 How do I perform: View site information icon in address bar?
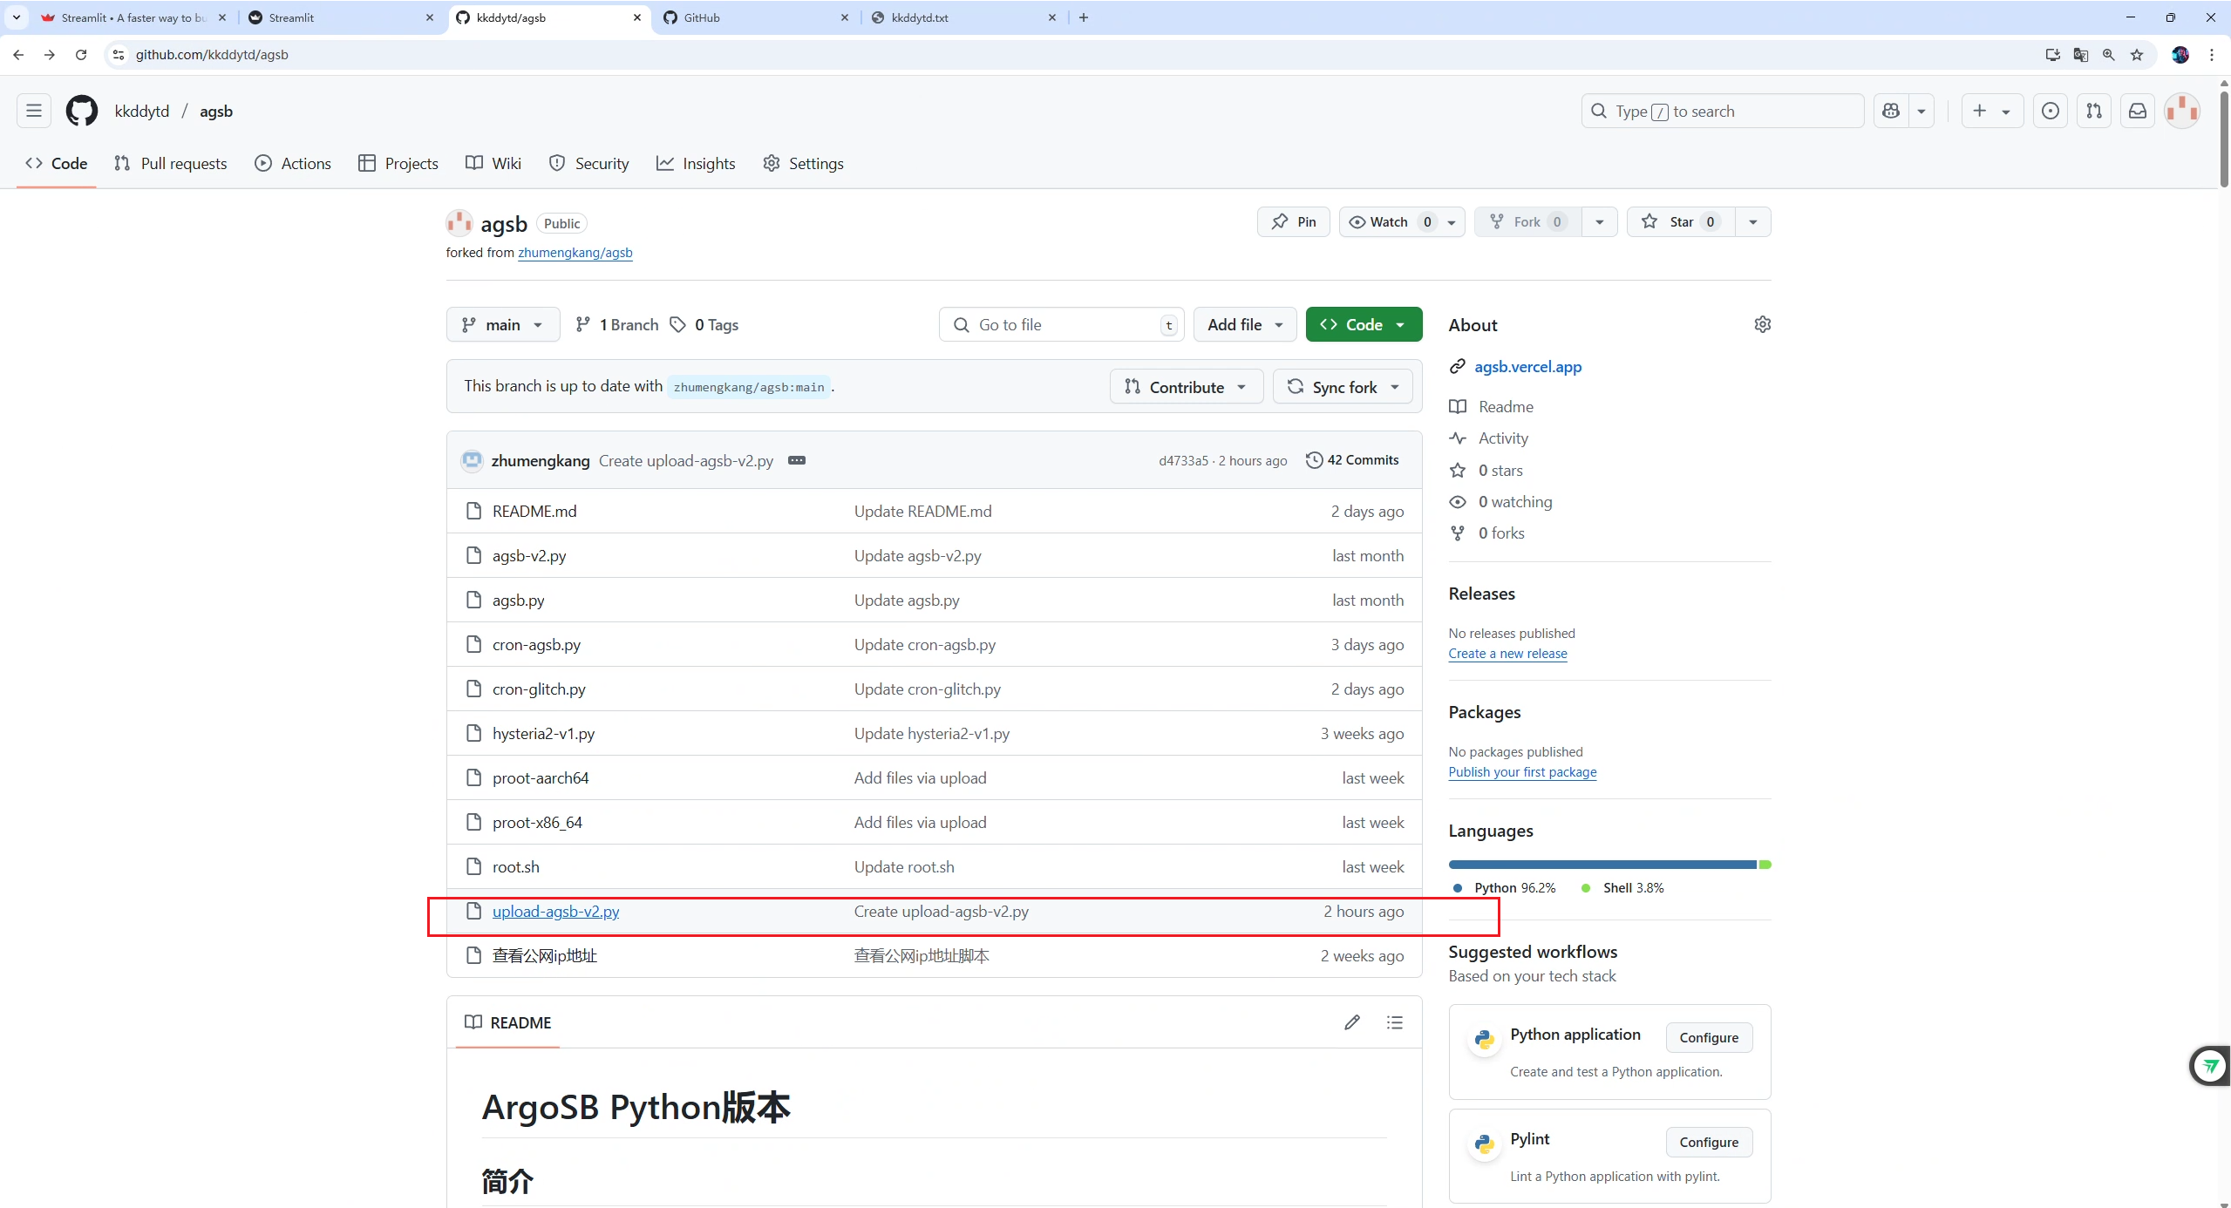[119, 54]
